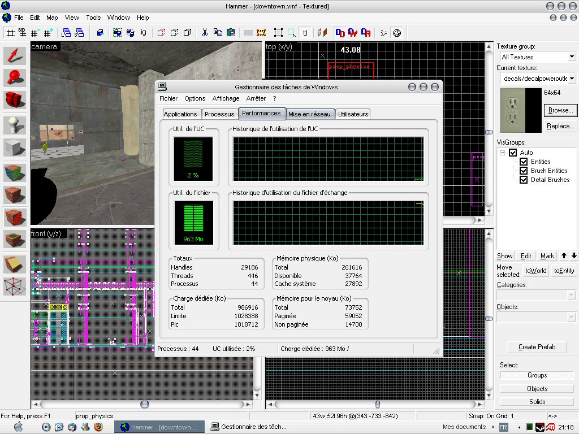Toggle the Entities visgroup checkbox

tap(524, 162)
